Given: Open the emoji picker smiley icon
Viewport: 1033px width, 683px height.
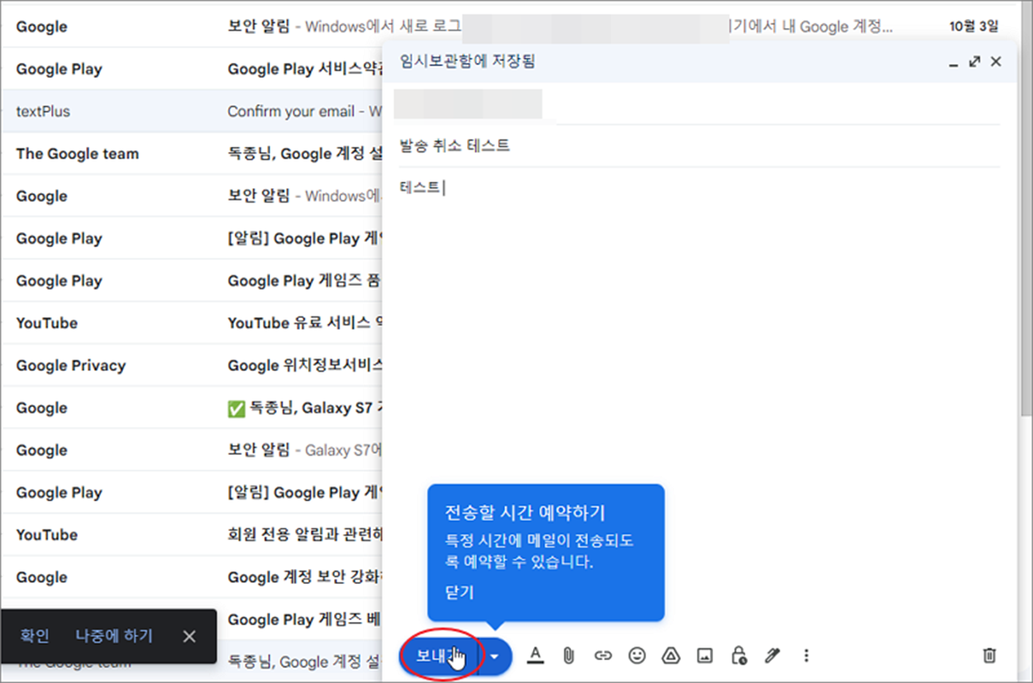Looking at the screenshot, I should tap(637, 656).
